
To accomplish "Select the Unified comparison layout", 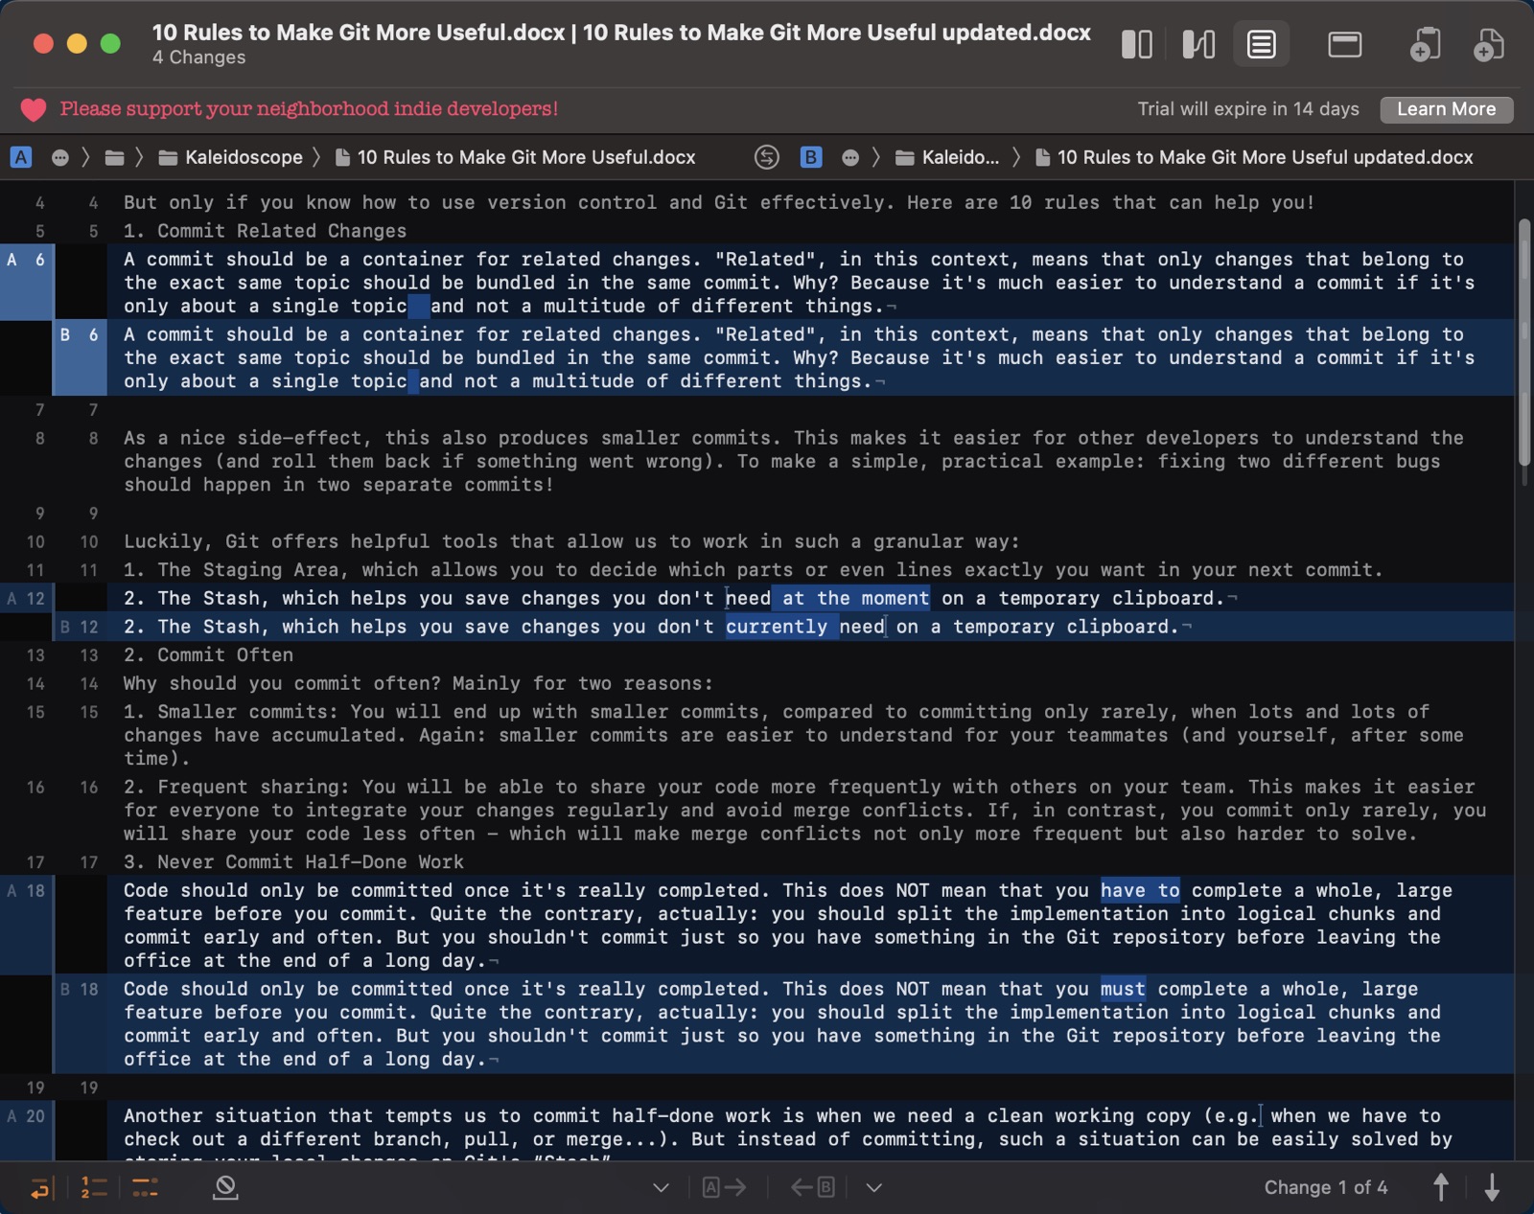I will point(1262,43).
